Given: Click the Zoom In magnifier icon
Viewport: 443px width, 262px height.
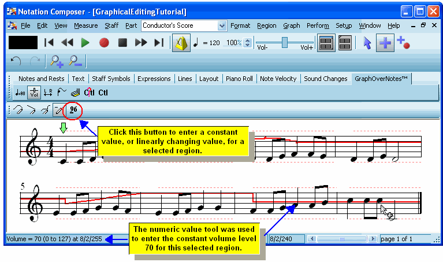Looking at the screenshot, I should (56, 61).
